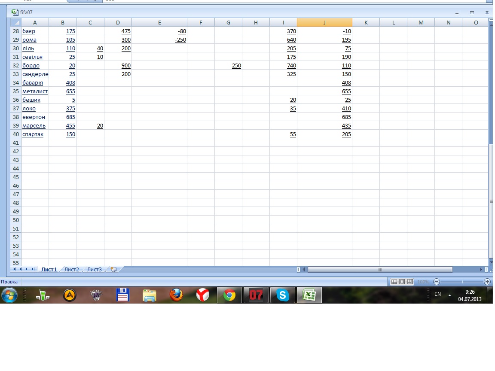
Task: Open the green equalizer taskbar icon
Action: point(43,295)
